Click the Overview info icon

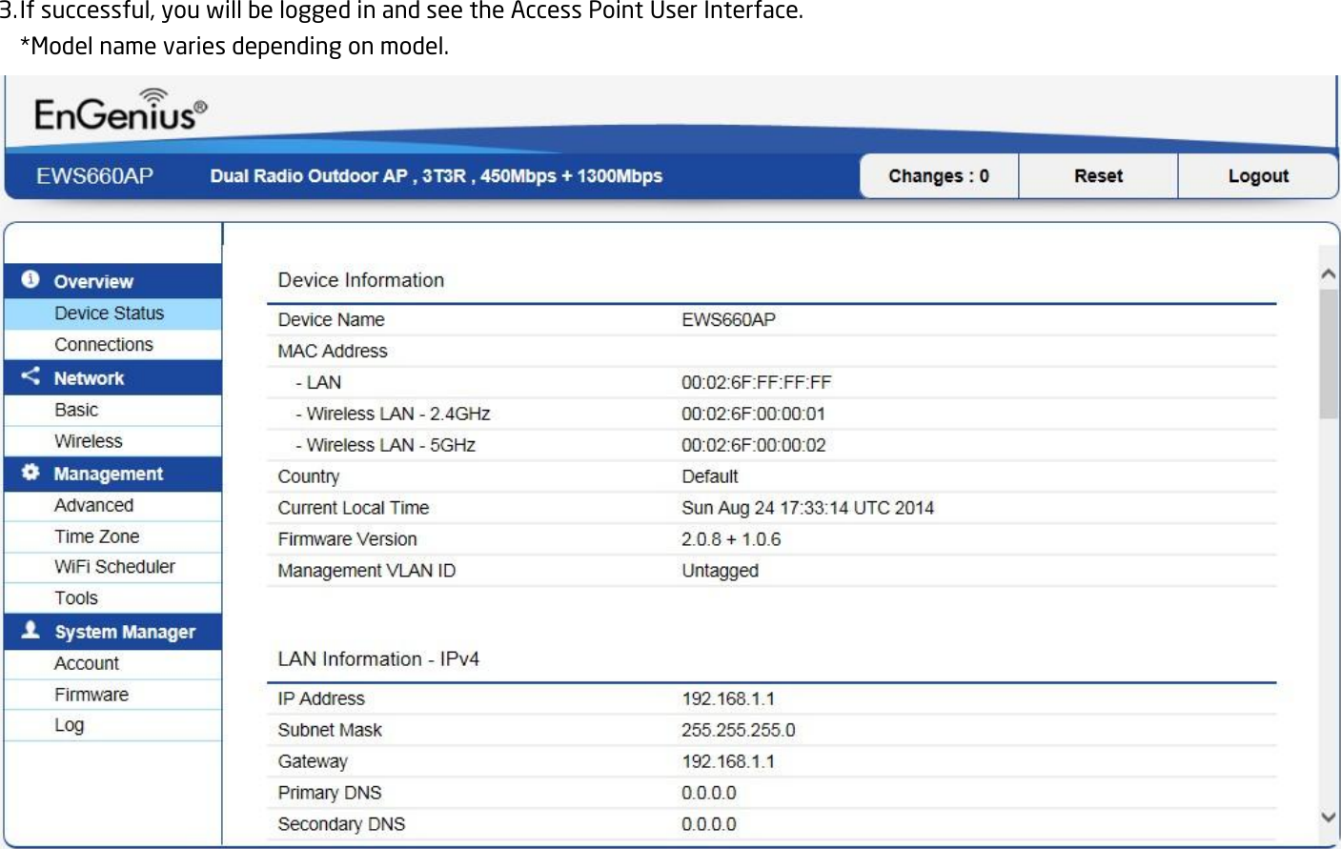[x=30, y=279]
